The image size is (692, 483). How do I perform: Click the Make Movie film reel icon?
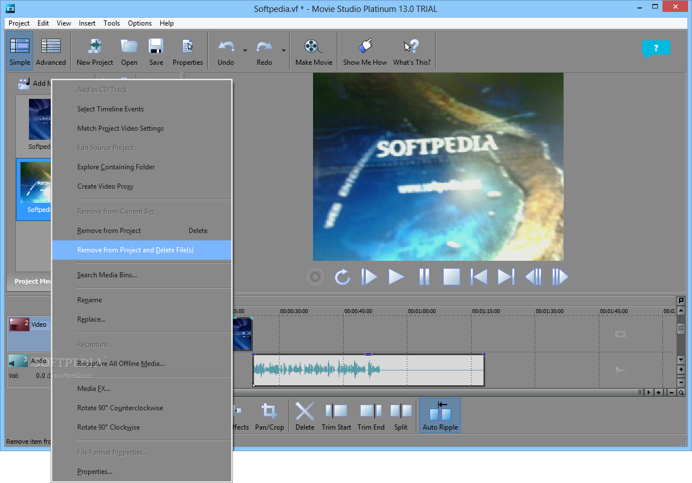[x=314, y=47]
